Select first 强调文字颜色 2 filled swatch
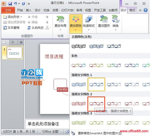This screenshot has height=136, width=150. point(79,104)
